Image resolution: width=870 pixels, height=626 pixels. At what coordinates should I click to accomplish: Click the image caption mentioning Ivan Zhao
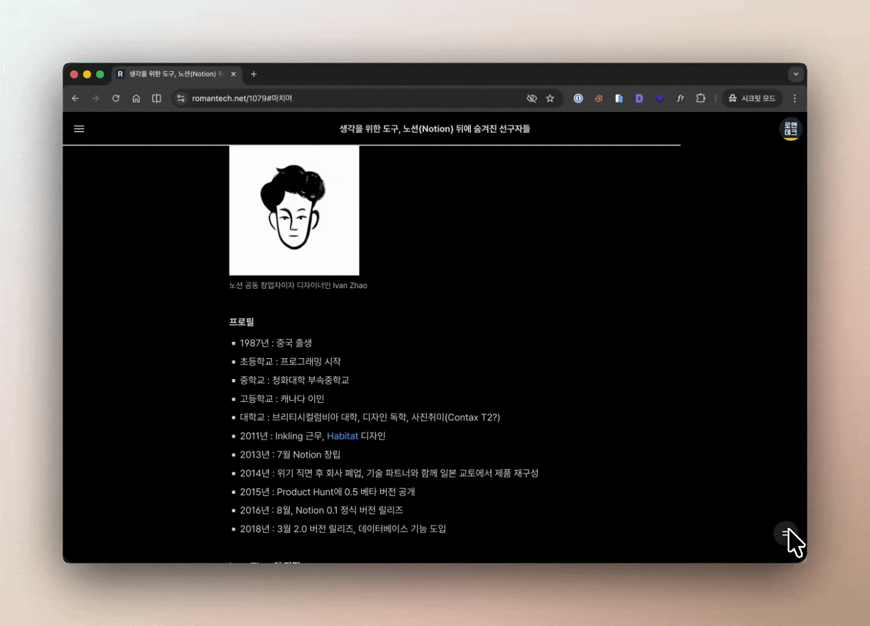(x=298, y=285)
